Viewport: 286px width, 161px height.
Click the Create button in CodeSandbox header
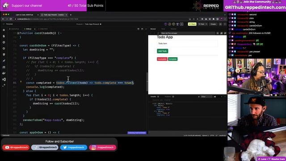[x=213, y=24]
